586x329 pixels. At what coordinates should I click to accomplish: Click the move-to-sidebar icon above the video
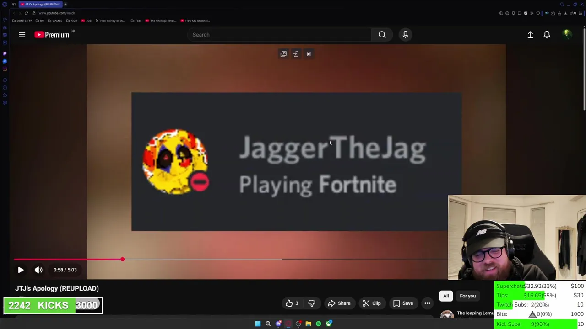pyautogui.click(x=296, y=54)
